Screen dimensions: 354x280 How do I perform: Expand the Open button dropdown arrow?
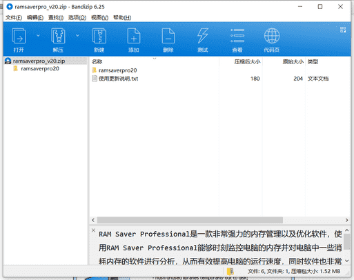[38, 35]
